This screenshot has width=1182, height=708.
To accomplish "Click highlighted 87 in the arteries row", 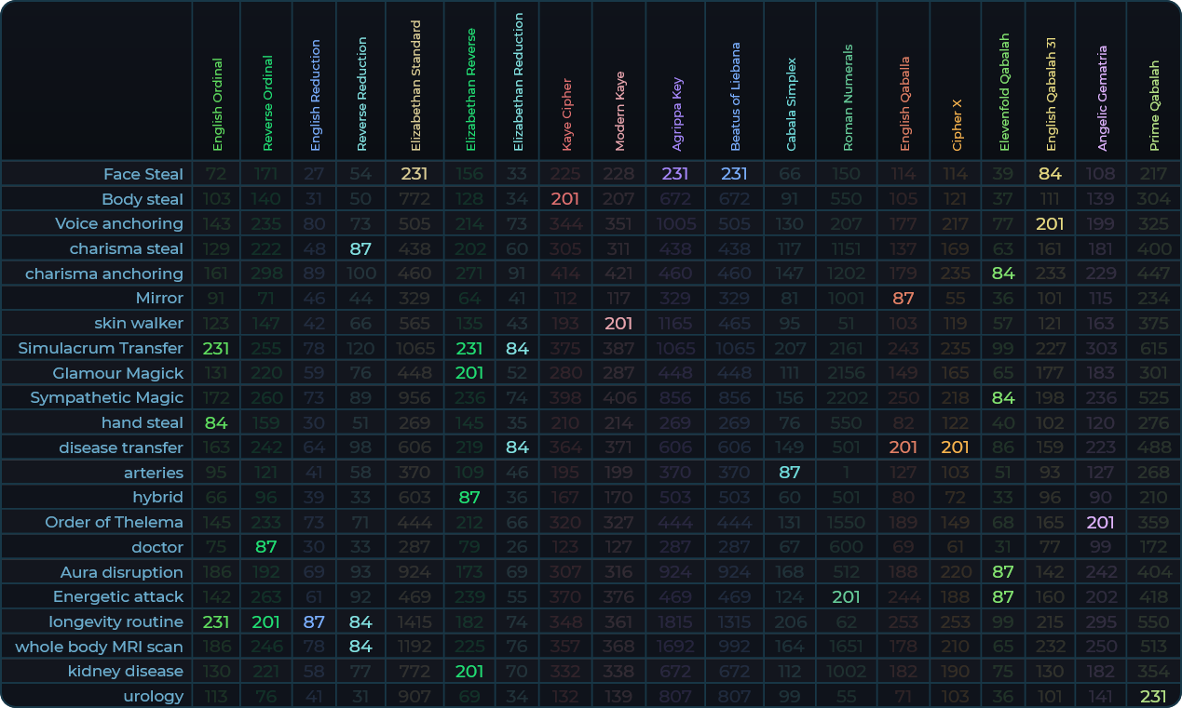I will point(790,473).
